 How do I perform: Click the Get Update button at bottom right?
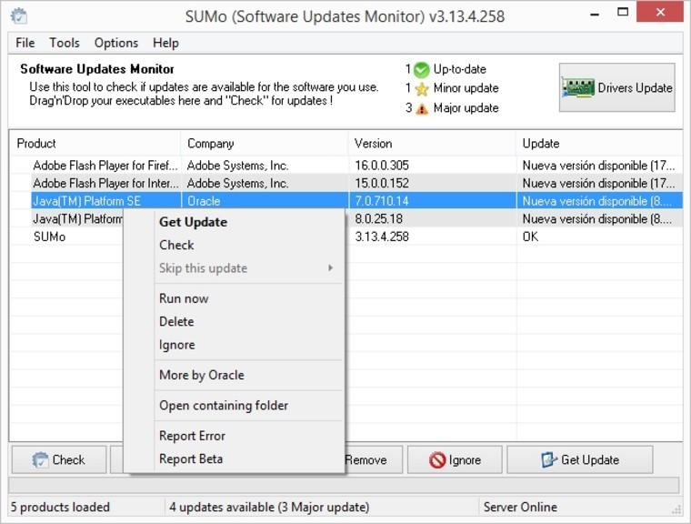[579, 459]
